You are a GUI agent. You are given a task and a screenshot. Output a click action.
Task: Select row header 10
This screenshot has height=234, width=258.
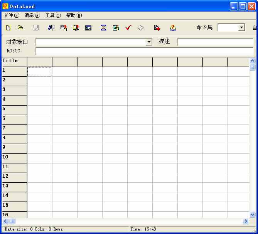(15, 158)
